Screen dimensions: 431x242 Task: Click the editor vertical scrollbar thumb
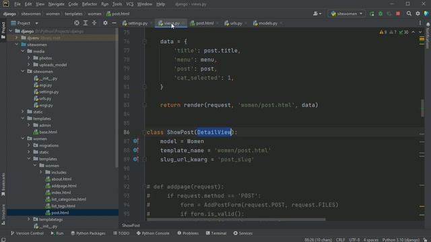point(422,108)
